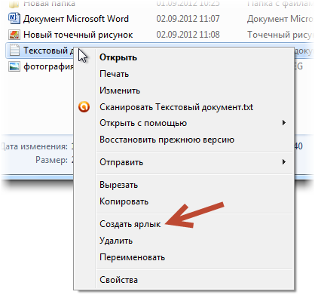Choose Открыть from the context menu
The width and height of the screenshot is (315, 304).
tap(118, 57)
